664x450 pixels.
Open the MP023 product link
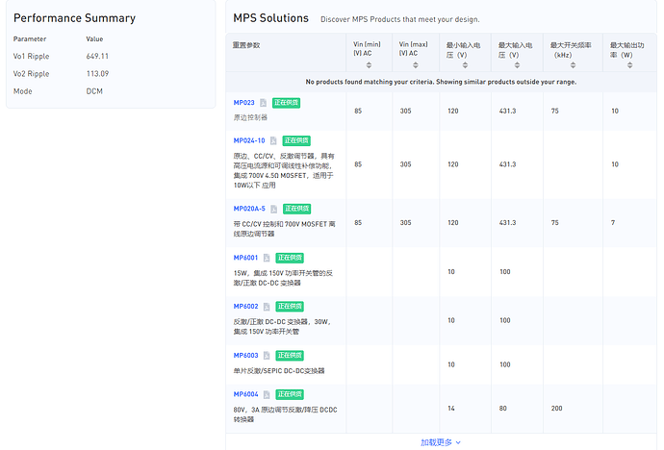click(243, 103)
